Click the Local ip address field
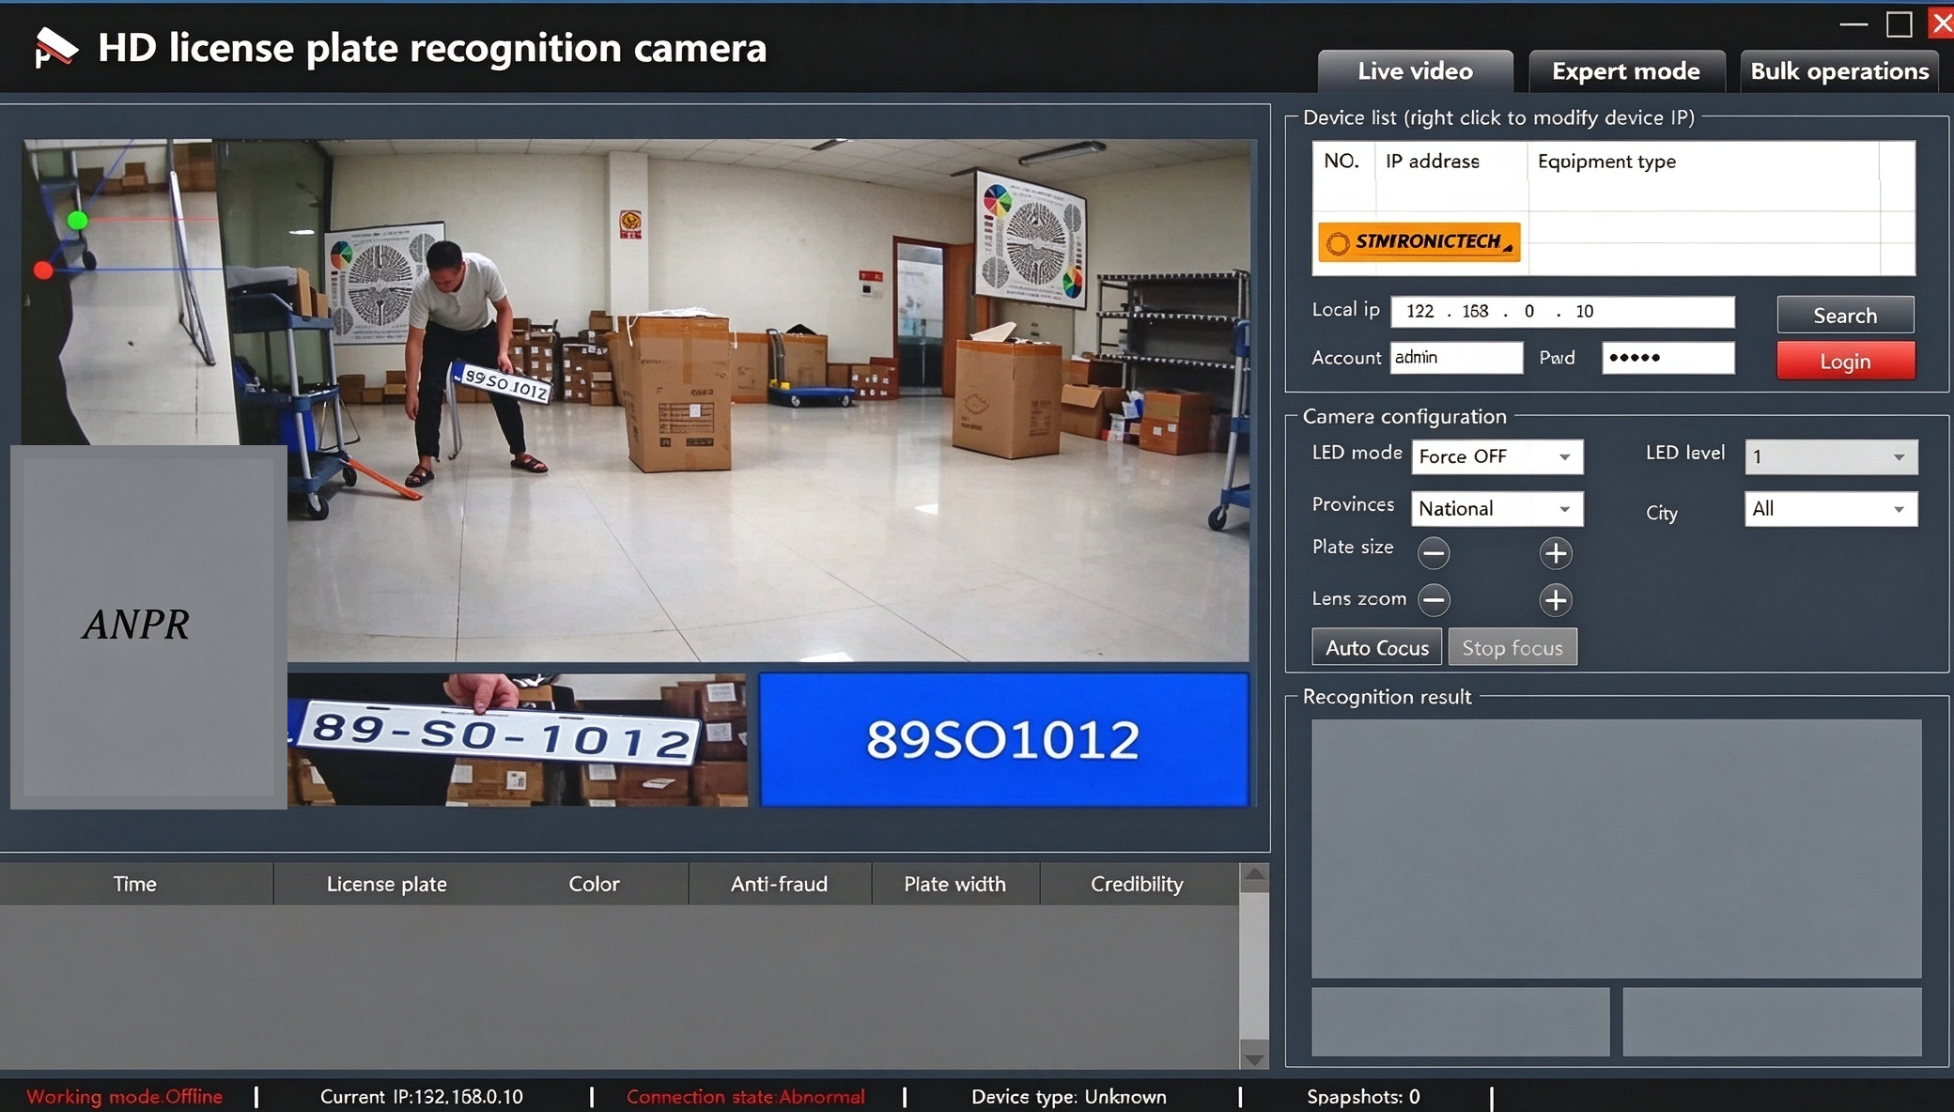 pos(1562,312)
